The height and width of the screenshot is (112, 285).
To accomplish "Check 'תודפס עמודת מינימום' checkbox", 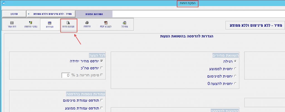I will click(102, 100).
